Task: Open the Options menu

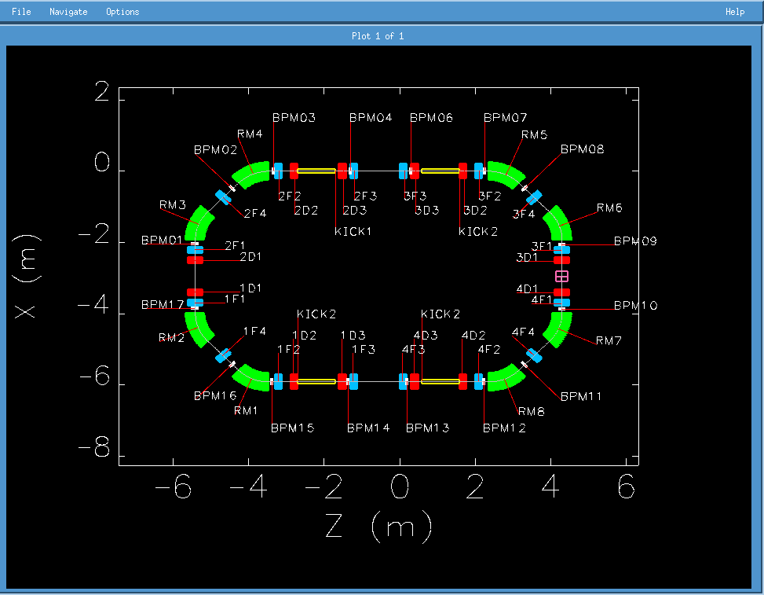Action: pyautogui.click(x=122, y=12)
